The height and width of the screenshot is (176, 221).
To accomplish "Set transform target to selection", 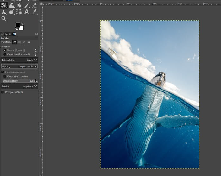I will point(19,42).
